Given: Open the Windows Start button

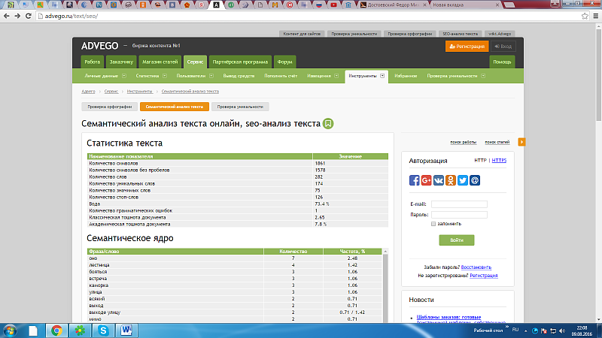Looking at the screenshot, I should (10, 330).
